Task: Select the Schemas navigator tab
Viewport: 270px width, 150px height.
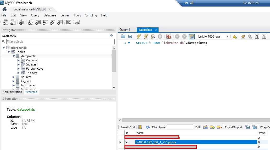Action: [x=31, y=92]
